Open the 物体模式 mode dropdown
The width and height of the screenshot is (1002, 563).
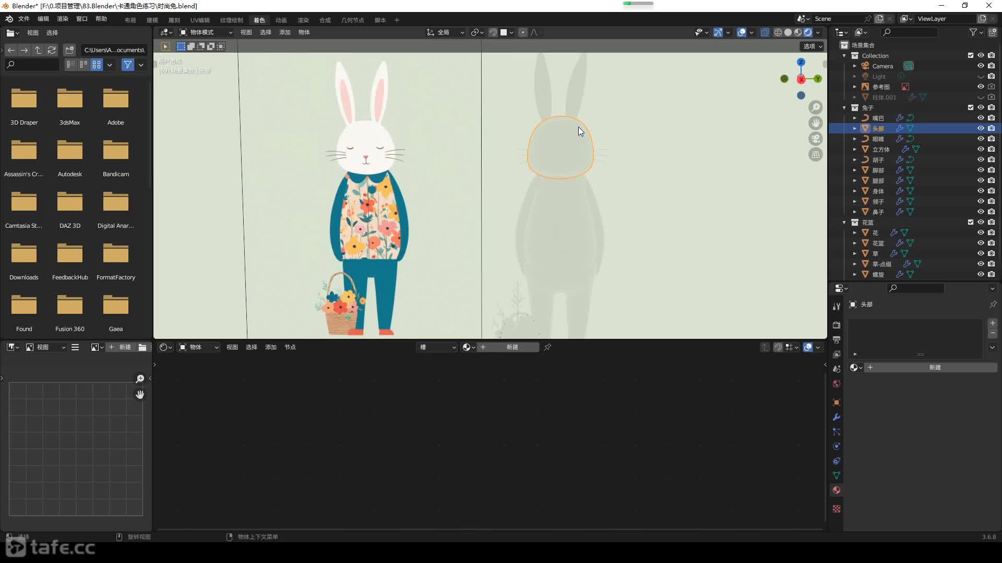(206, 32)
